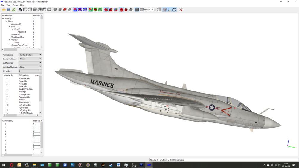Collapse the Wiper01 tree node
The image size is (299, 168).
(x=9, y=40)
